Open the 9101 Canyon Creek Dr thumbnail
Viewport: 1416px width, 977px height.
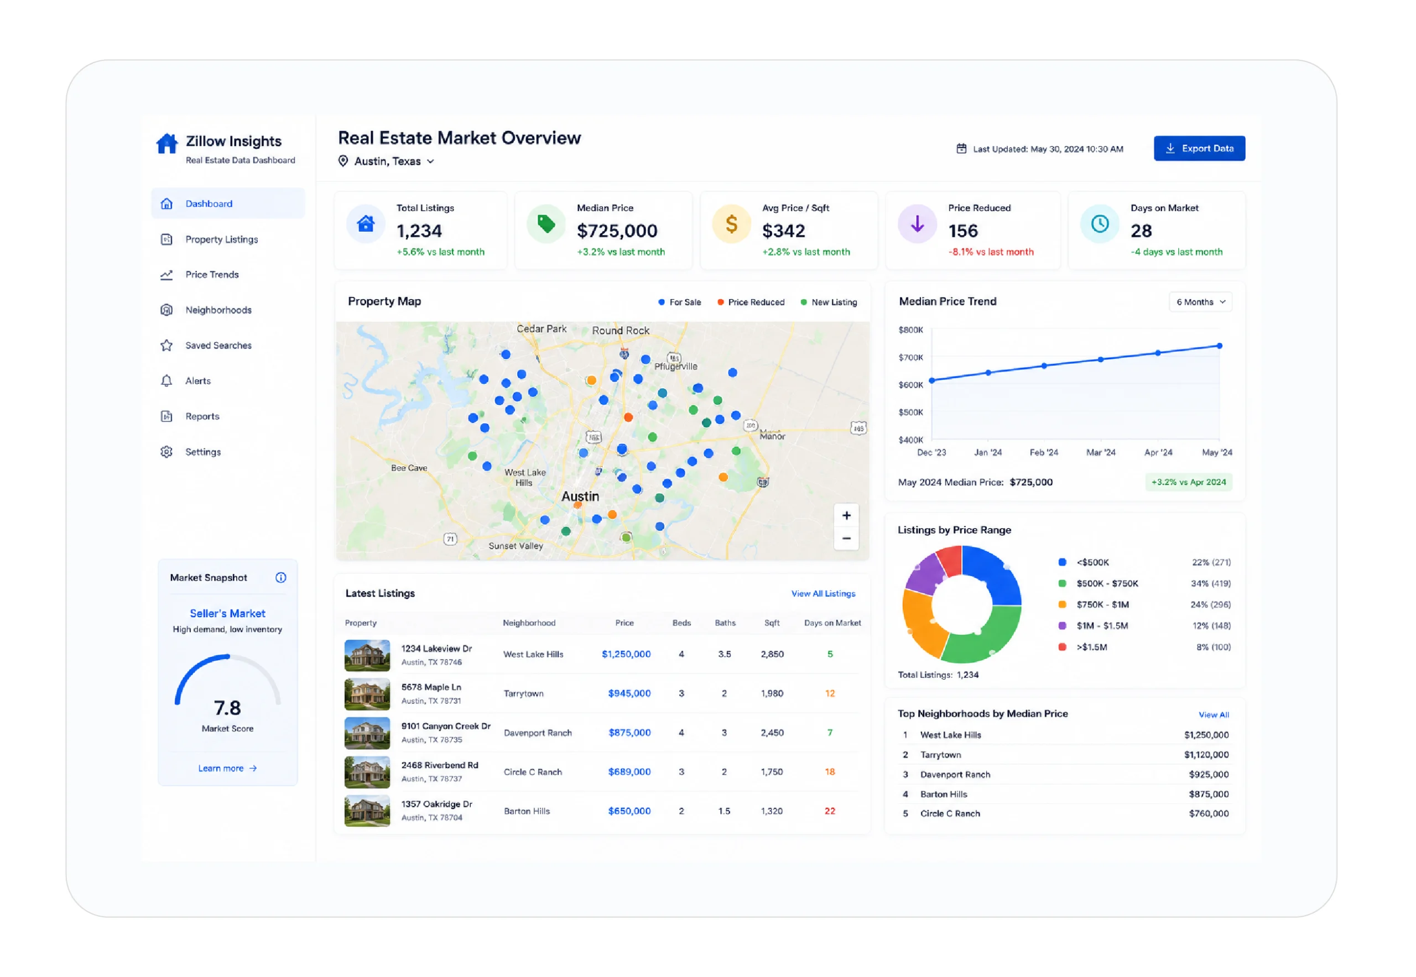(367, 734)
